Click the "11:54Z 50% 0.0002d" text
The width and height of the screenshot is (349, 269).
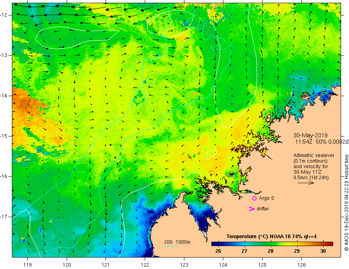click(322, 142)
